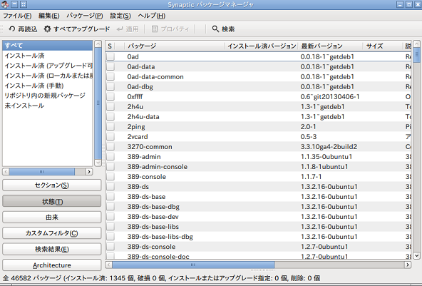Toggle status checkbox for 389-console
This screenshot has width=422, height=286.
[110, 177]
